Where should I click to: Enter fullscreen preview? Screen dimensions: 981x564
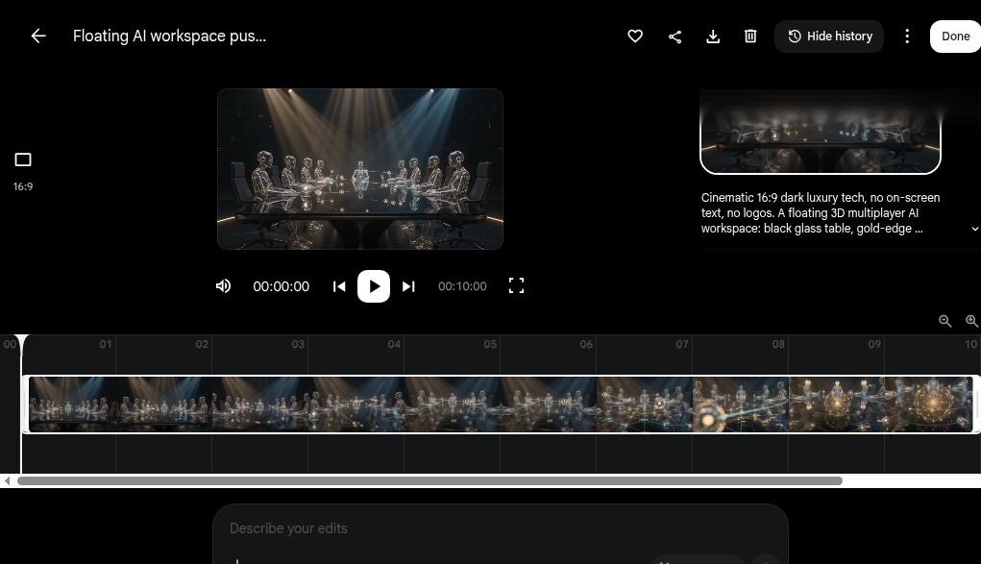click(516, 286)
